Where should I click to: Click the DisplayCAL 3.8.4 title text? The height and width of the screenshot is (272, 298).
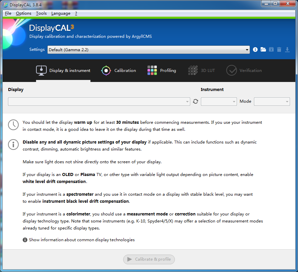[25, 5]
